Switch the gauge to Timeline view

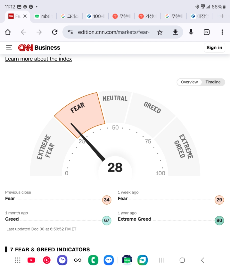213,82
